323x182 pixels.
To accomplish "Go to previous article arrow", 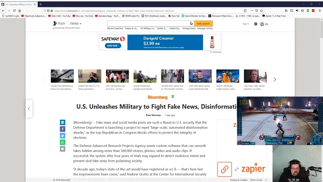I will [29, 109].
